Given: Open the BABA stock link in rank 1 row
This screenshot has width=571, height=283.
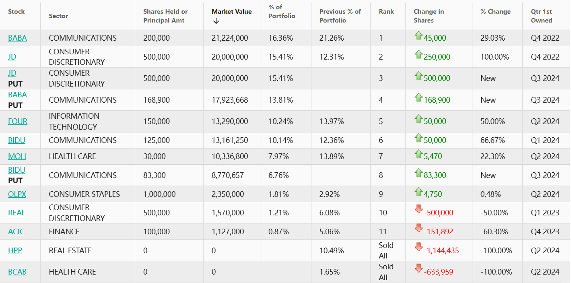Looking at the screenshot, I should pyautogui.click(x=17, y=38).
